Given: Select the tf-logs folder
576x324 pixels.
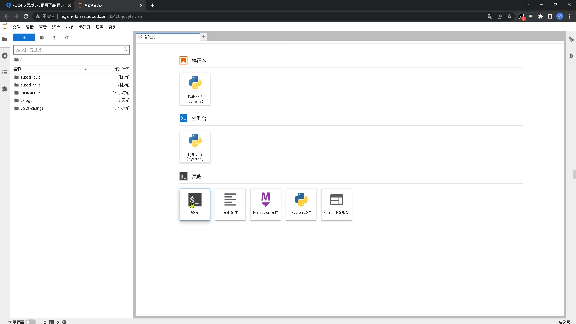Looking at the screenshot, I should [x=72, y=100].
